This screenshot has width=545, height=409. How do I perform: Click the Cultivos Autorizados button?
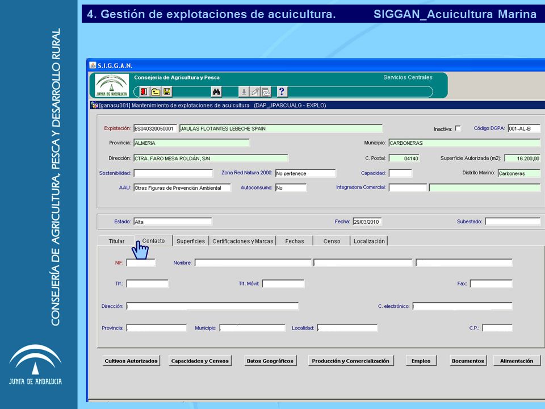coord(131,361)
